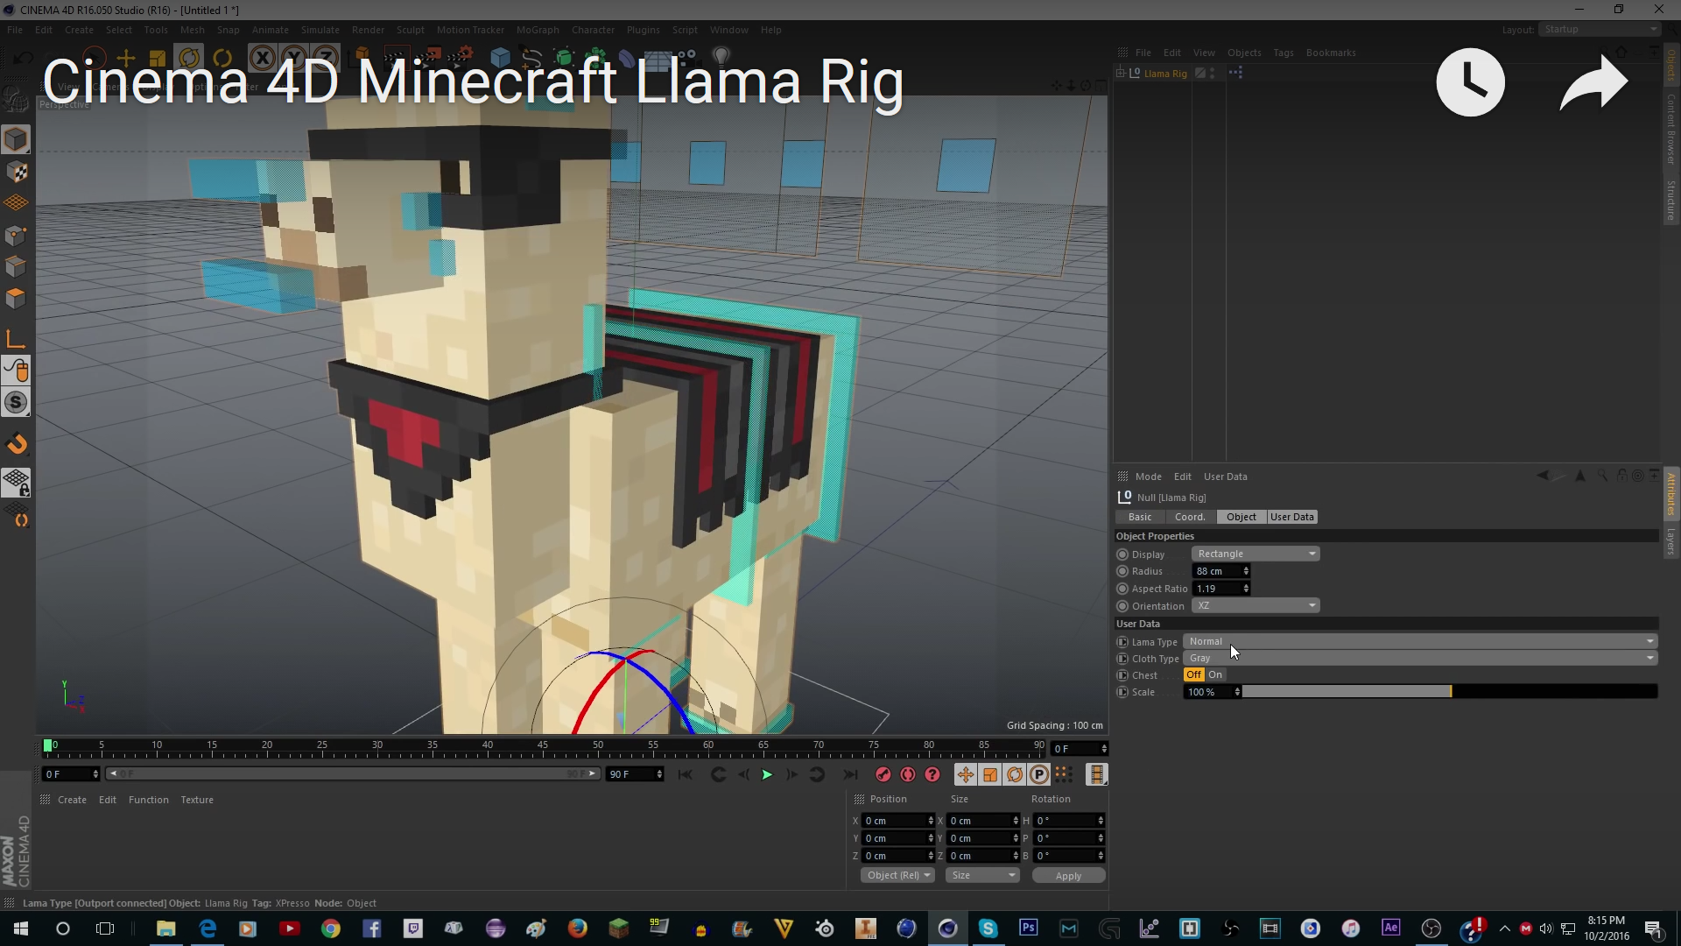Switch to the User Data tab
Image resolution: width=1681 pixels, height=946 pixels.
click(1292, 517)
